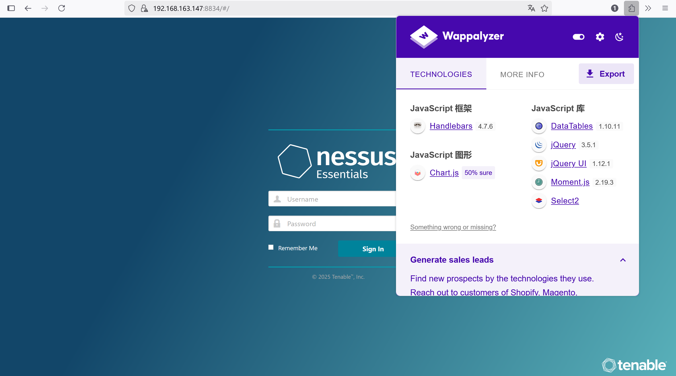Open the DataTables link
The width and height of the screenshot is (676, 376).
572,126
